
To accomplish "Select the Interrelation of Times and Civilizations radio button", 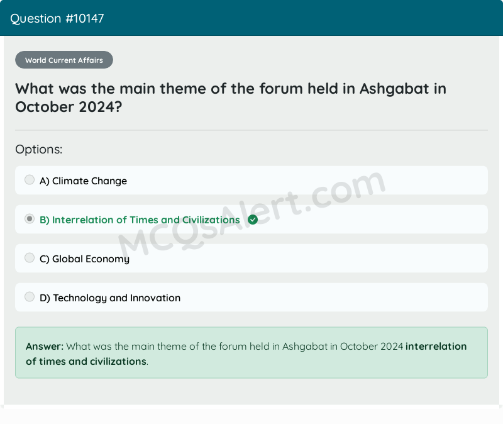I will click(x=29, y=218).
